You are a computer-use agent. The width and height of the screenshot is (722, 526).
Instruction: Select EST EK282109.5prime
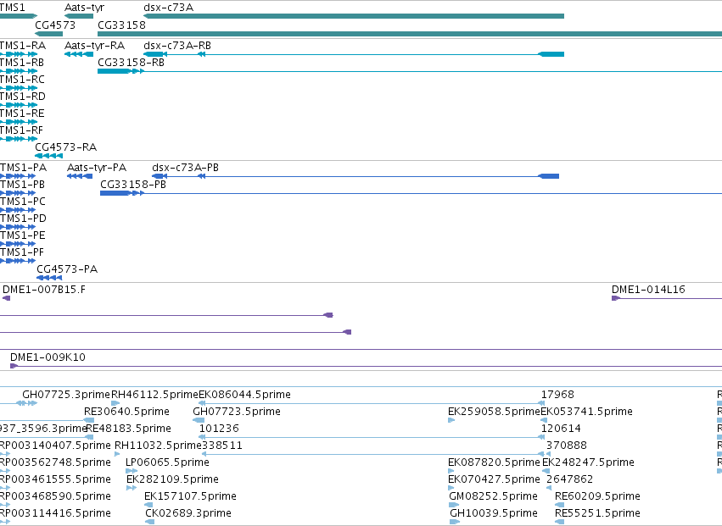[x=173, y=480]
